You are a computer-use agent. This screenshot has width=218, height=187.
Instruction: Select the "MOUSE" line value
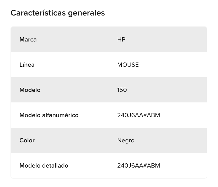coord(128,65)
